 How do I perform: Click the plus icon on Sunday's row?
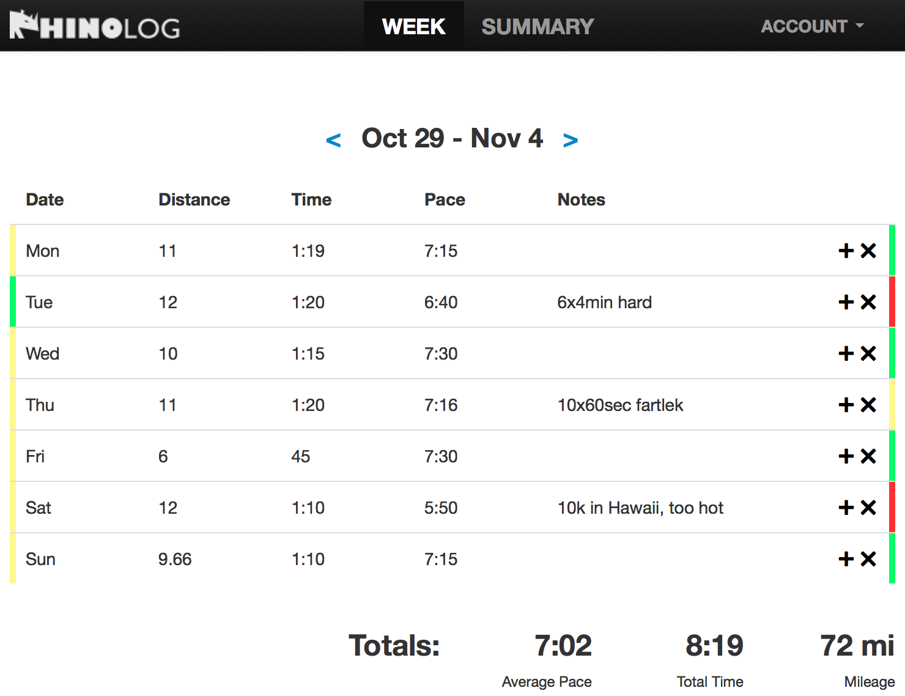[x=846, y=559]
